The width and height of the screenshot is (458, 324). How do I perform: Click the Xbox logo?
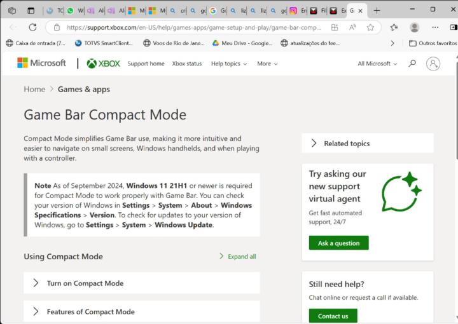[x=103, y=64]
